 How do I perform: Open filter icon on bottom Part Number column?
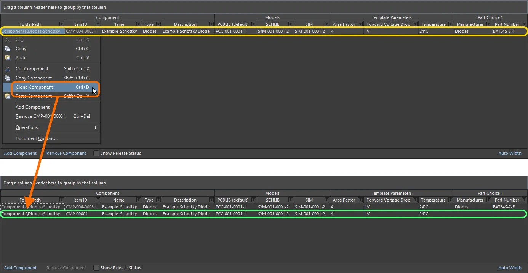524,200
